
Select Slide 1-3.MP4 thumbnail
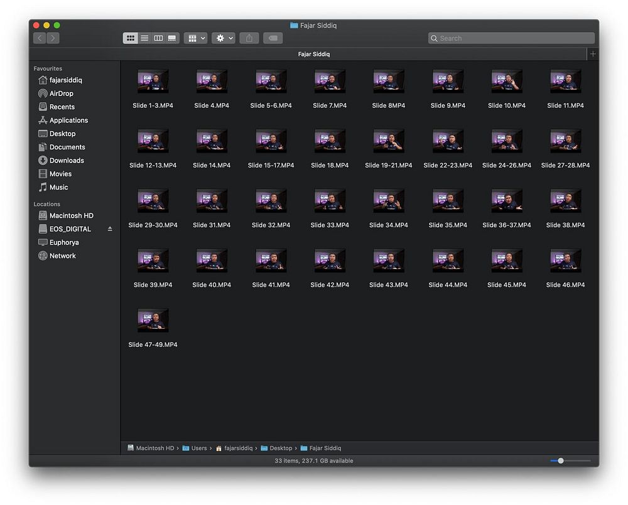point(153,81)
